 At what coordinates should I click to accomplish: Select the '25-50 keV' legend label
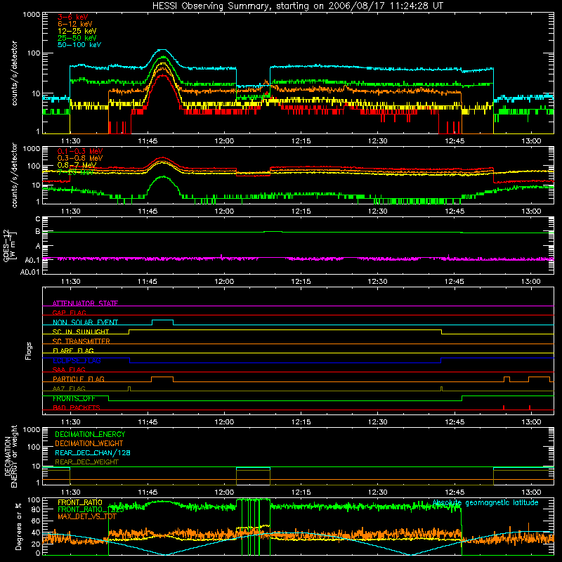(x=77, y=38)
